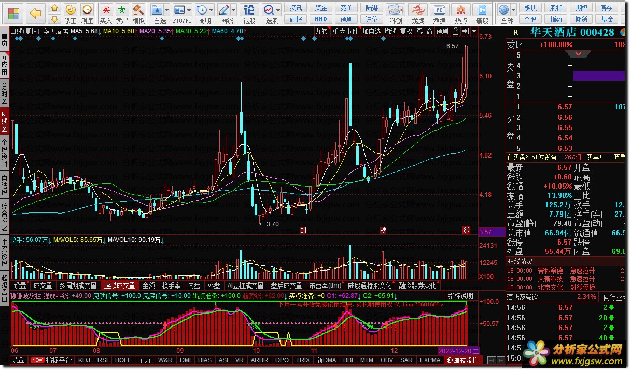Click the red 财 marker on chart

coord(303,230)
